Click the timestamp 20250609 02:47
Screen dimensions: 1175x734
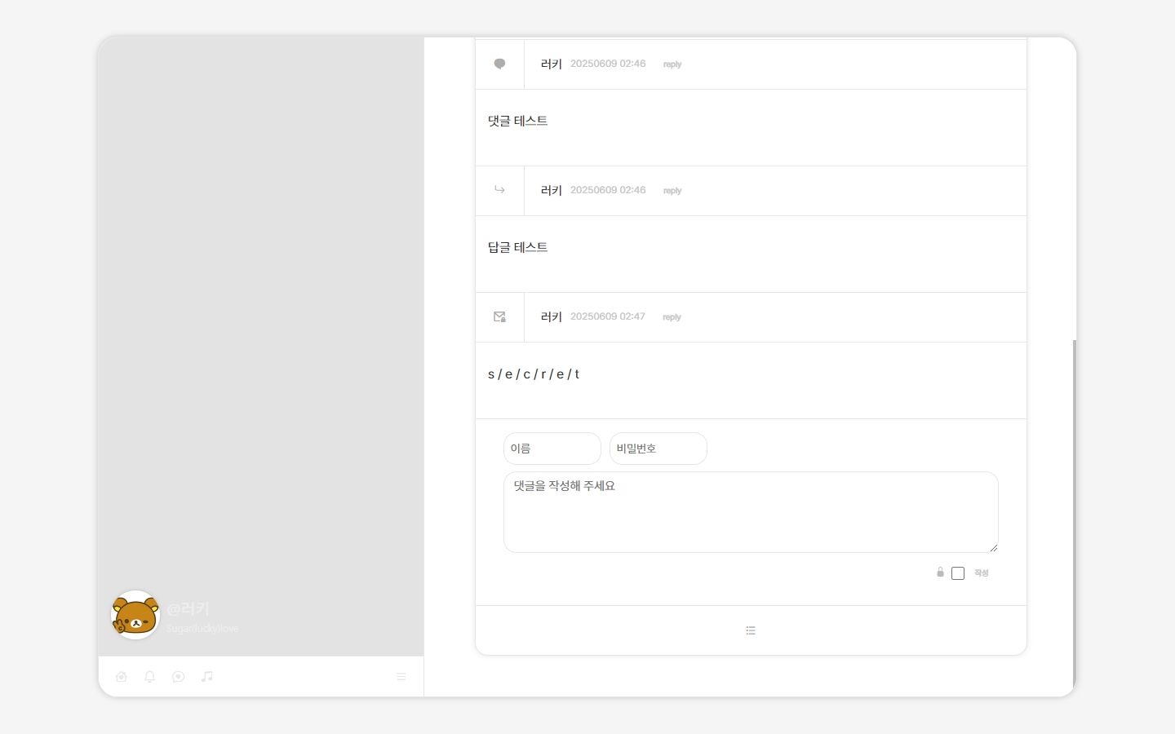pyautogui.click(x=608, y=316)
